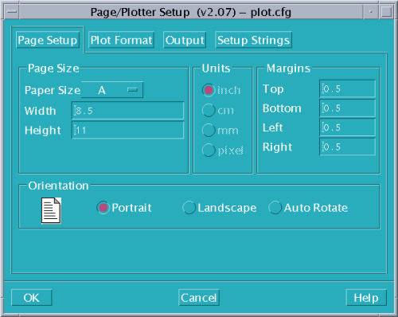
Task: Click the Cancel button
Action: click(199, 298)
